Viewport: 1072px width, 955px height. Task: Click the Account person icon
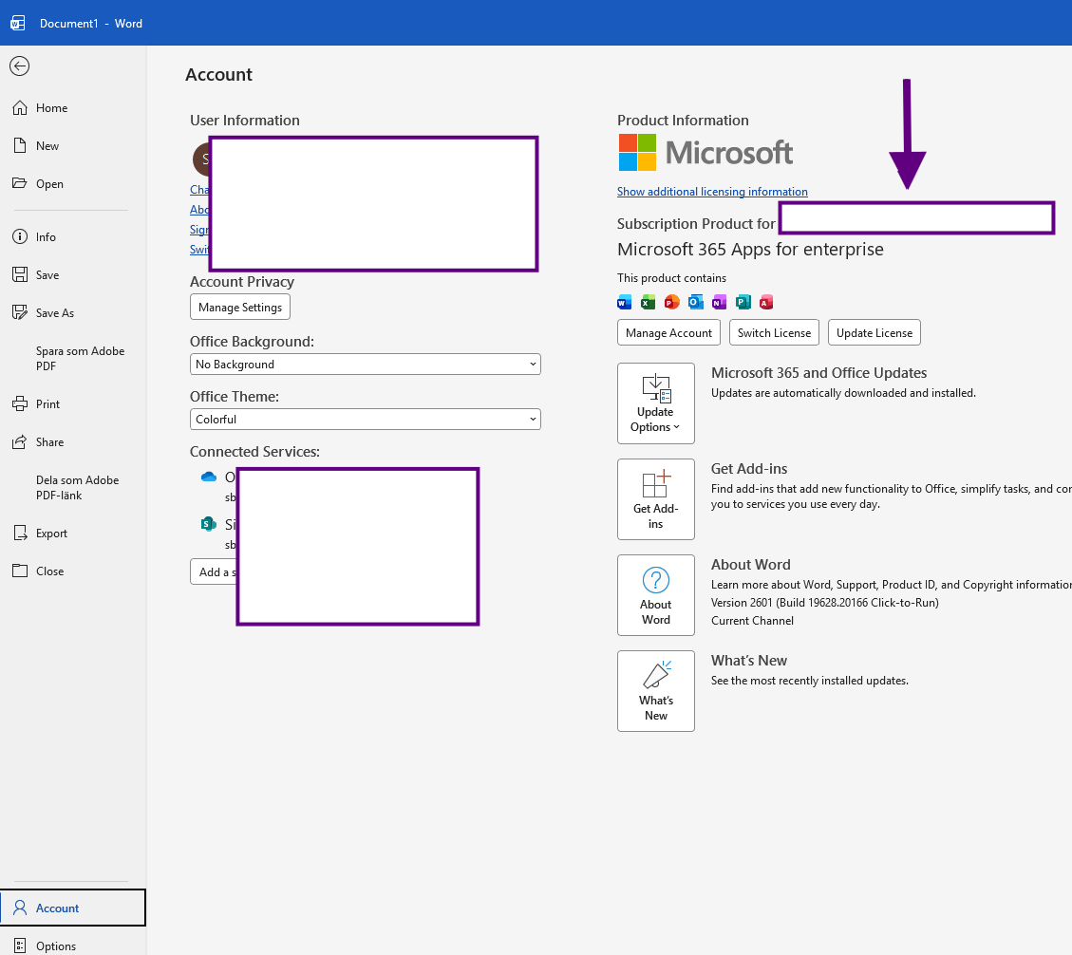[x=20, y=908]
